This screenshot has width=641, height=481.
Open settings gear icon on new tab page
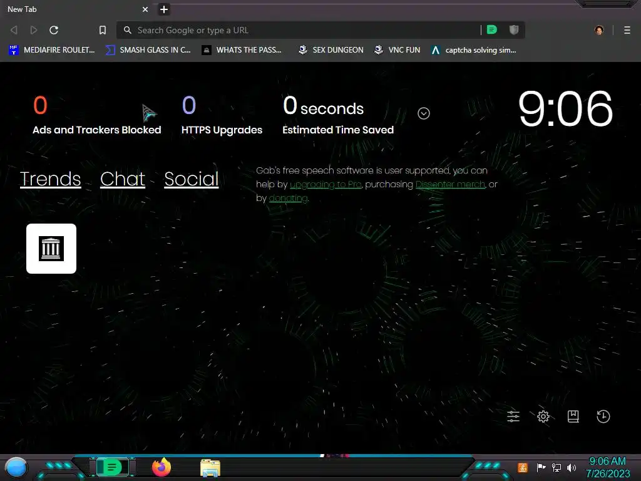543,416
